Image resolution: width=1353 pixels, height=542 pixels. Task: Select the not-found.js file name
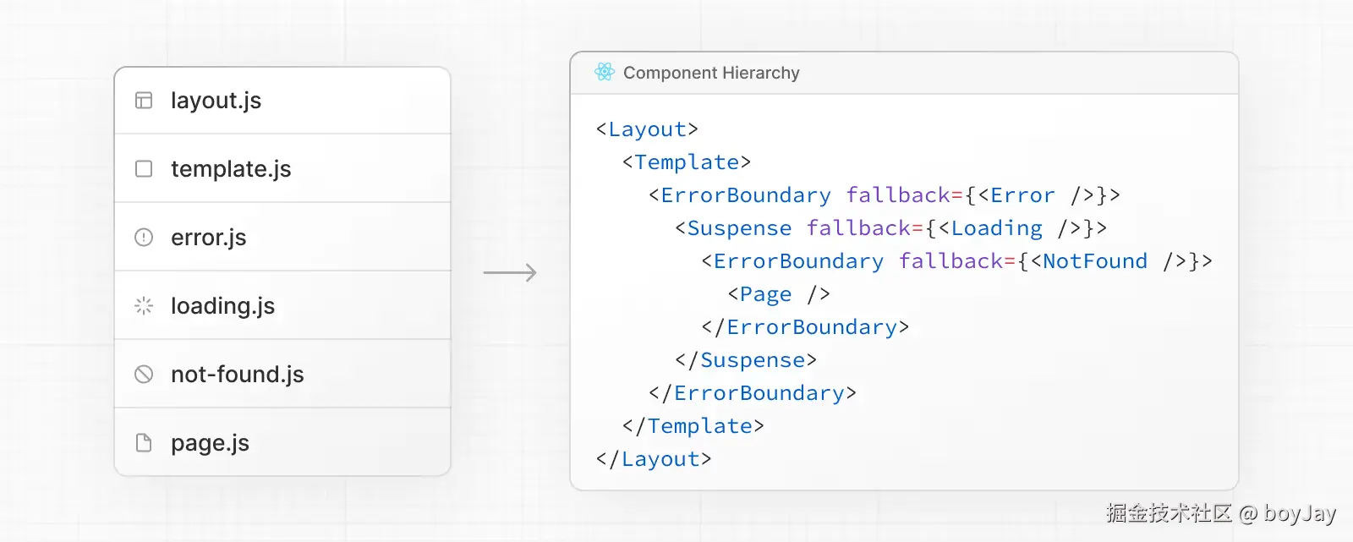pyautogui.click(x=237, y=375)
